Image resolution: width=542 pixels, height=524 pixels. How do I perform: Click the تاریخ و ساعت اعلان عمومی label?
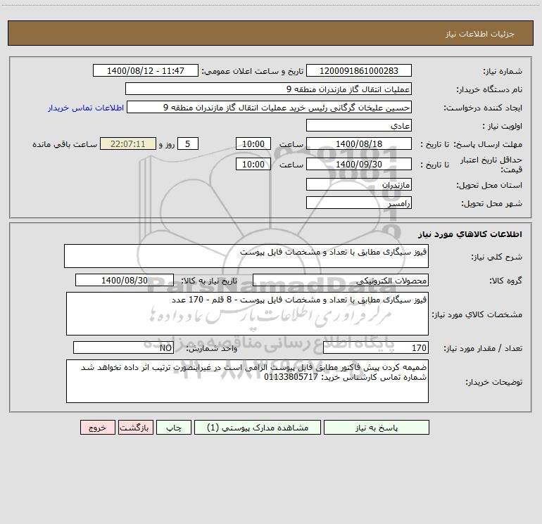253,71
